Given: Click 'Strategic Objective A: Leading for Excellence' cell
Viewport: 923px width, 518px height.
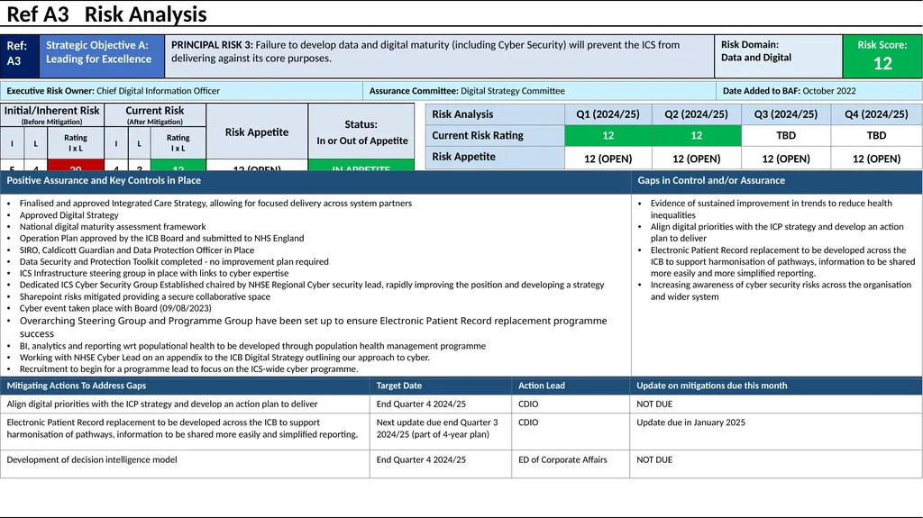Looking at the screenshot, I should pos(102,57).
